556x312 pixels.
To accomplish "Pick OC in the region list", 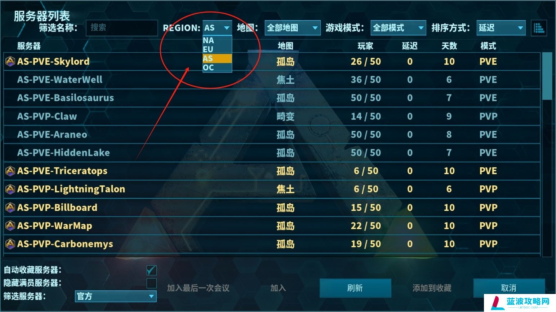I will point(217,67).
